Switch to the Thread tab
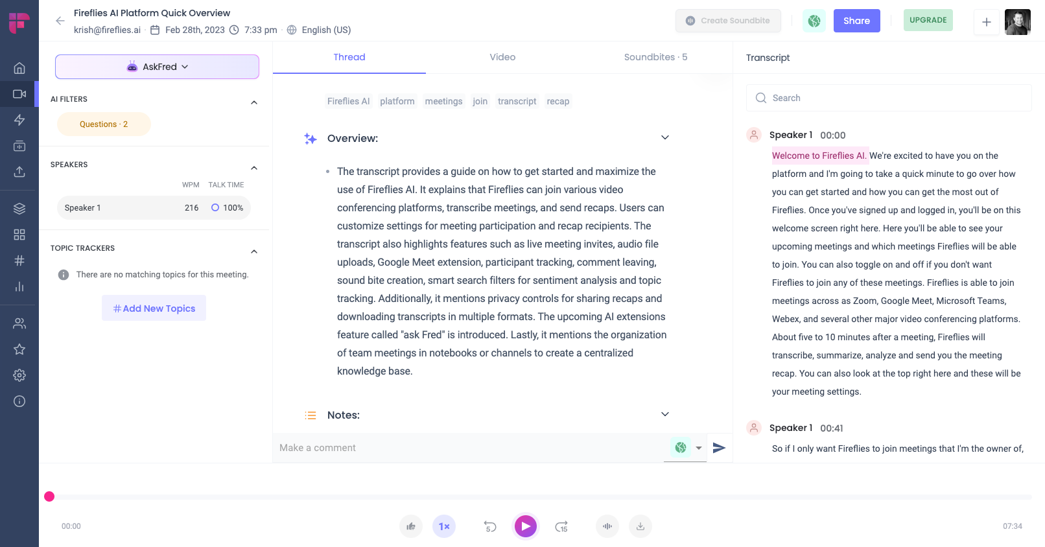 coord(349,57)
